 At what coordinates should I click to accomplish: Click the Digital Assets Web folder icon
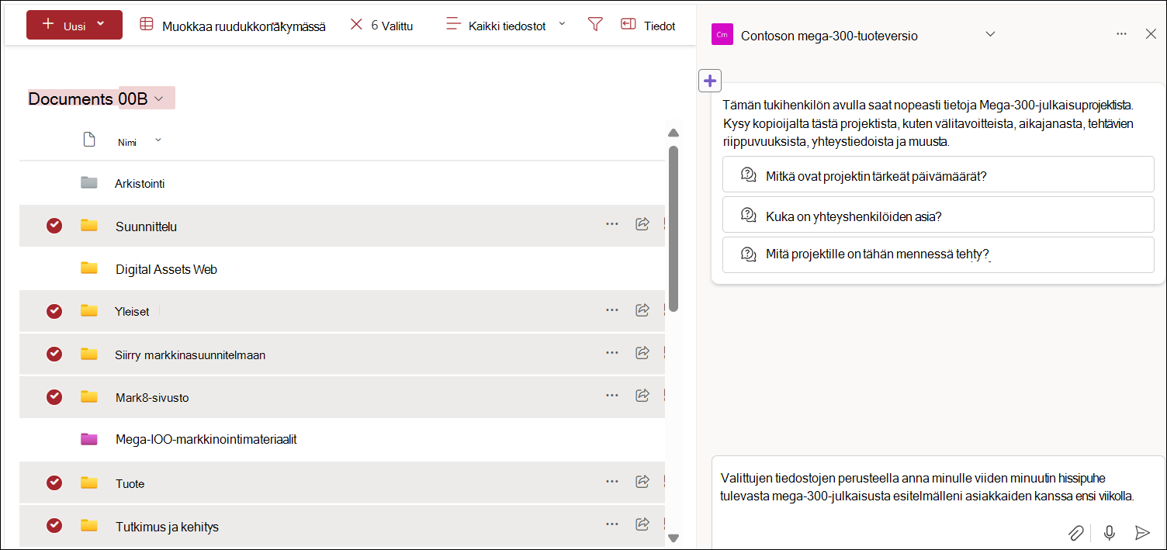click(x=89, y=268)
